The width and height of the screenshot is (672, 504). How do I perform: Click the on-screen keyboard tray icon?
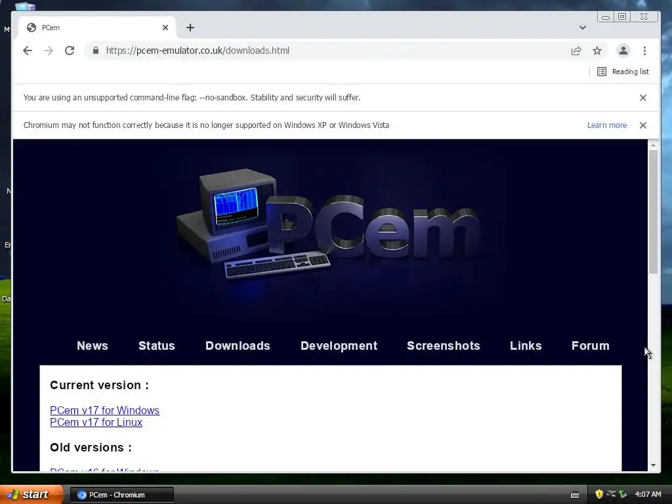[575, 495]
